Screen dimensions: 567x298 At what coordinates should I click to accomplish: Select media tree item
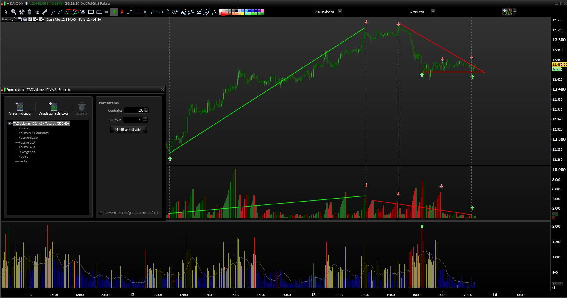pos(23,161)
